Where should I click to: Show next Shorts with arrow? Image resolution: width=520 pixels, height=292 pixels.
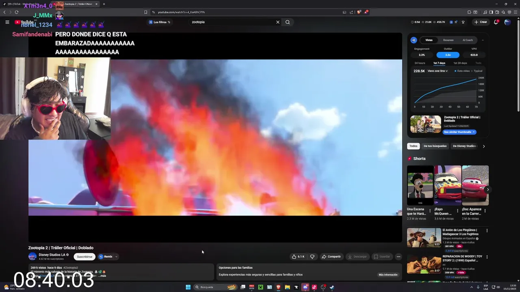(487, 189)
